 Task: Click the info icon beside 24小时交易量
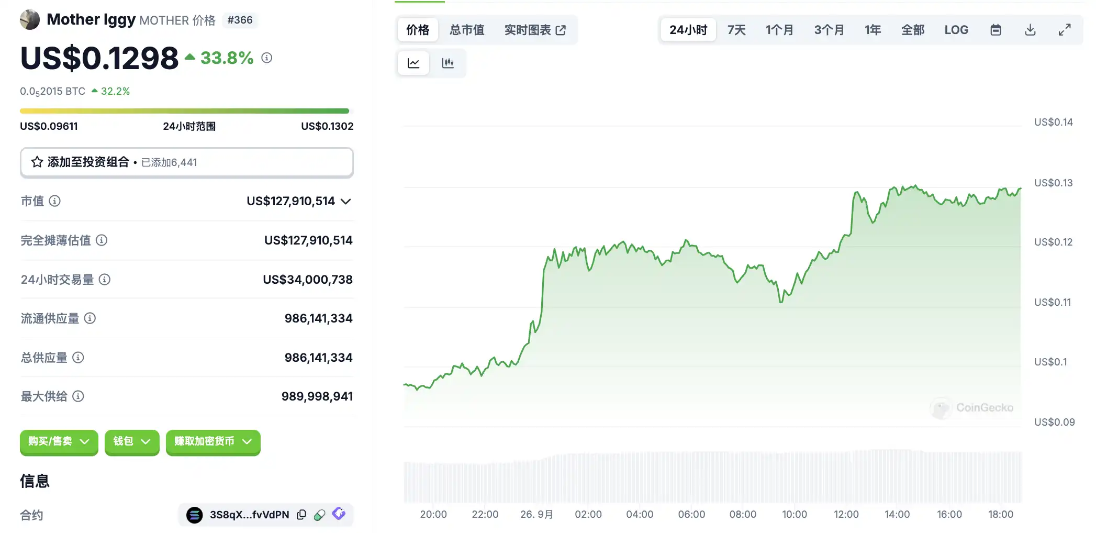(x=105, y=280)
